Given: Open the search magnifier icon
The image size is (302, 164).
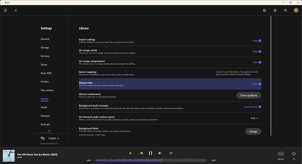Looking at the screenshot, I should pos(285,10).
